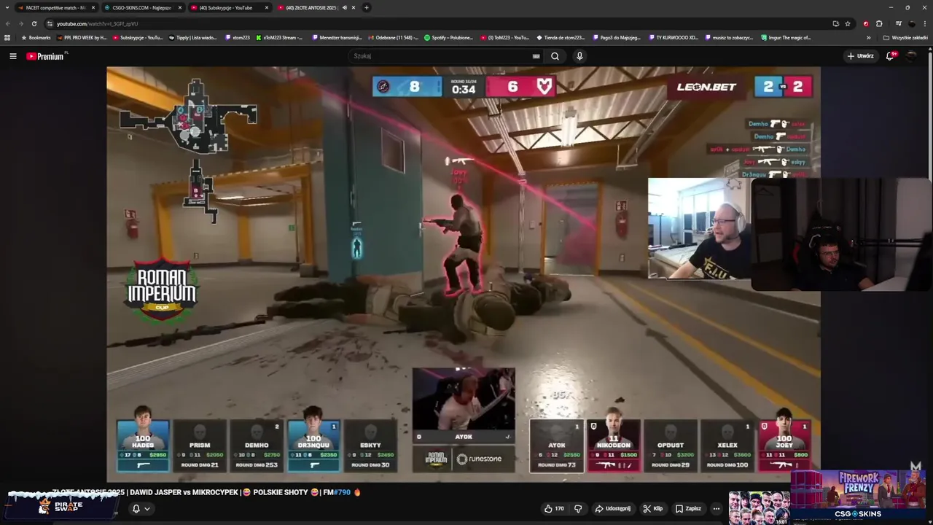Open TY KURWOOOO XD bookmark
Viewport: 933px width, 525px height.
click(673, 37)
